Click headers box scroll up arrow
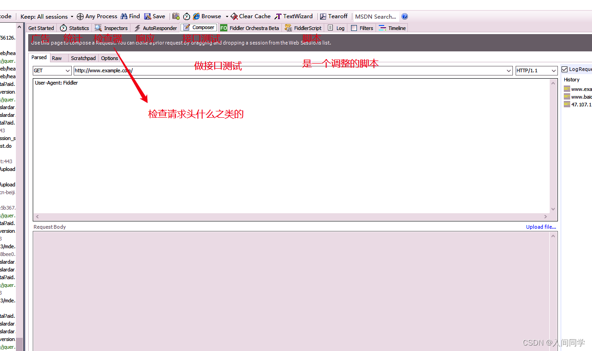This screenshot has height=351, width=592. coord(553,83)
